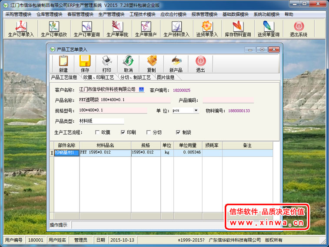
Task: Open 库存物料查询 toolbar icon
Action: pyautogui.click(x=237, y=29)
